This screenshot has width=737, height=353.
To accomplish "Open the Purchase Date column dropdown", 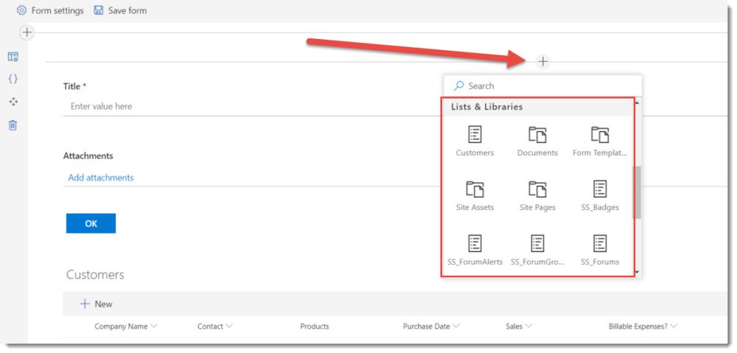I will pos(456,326).
